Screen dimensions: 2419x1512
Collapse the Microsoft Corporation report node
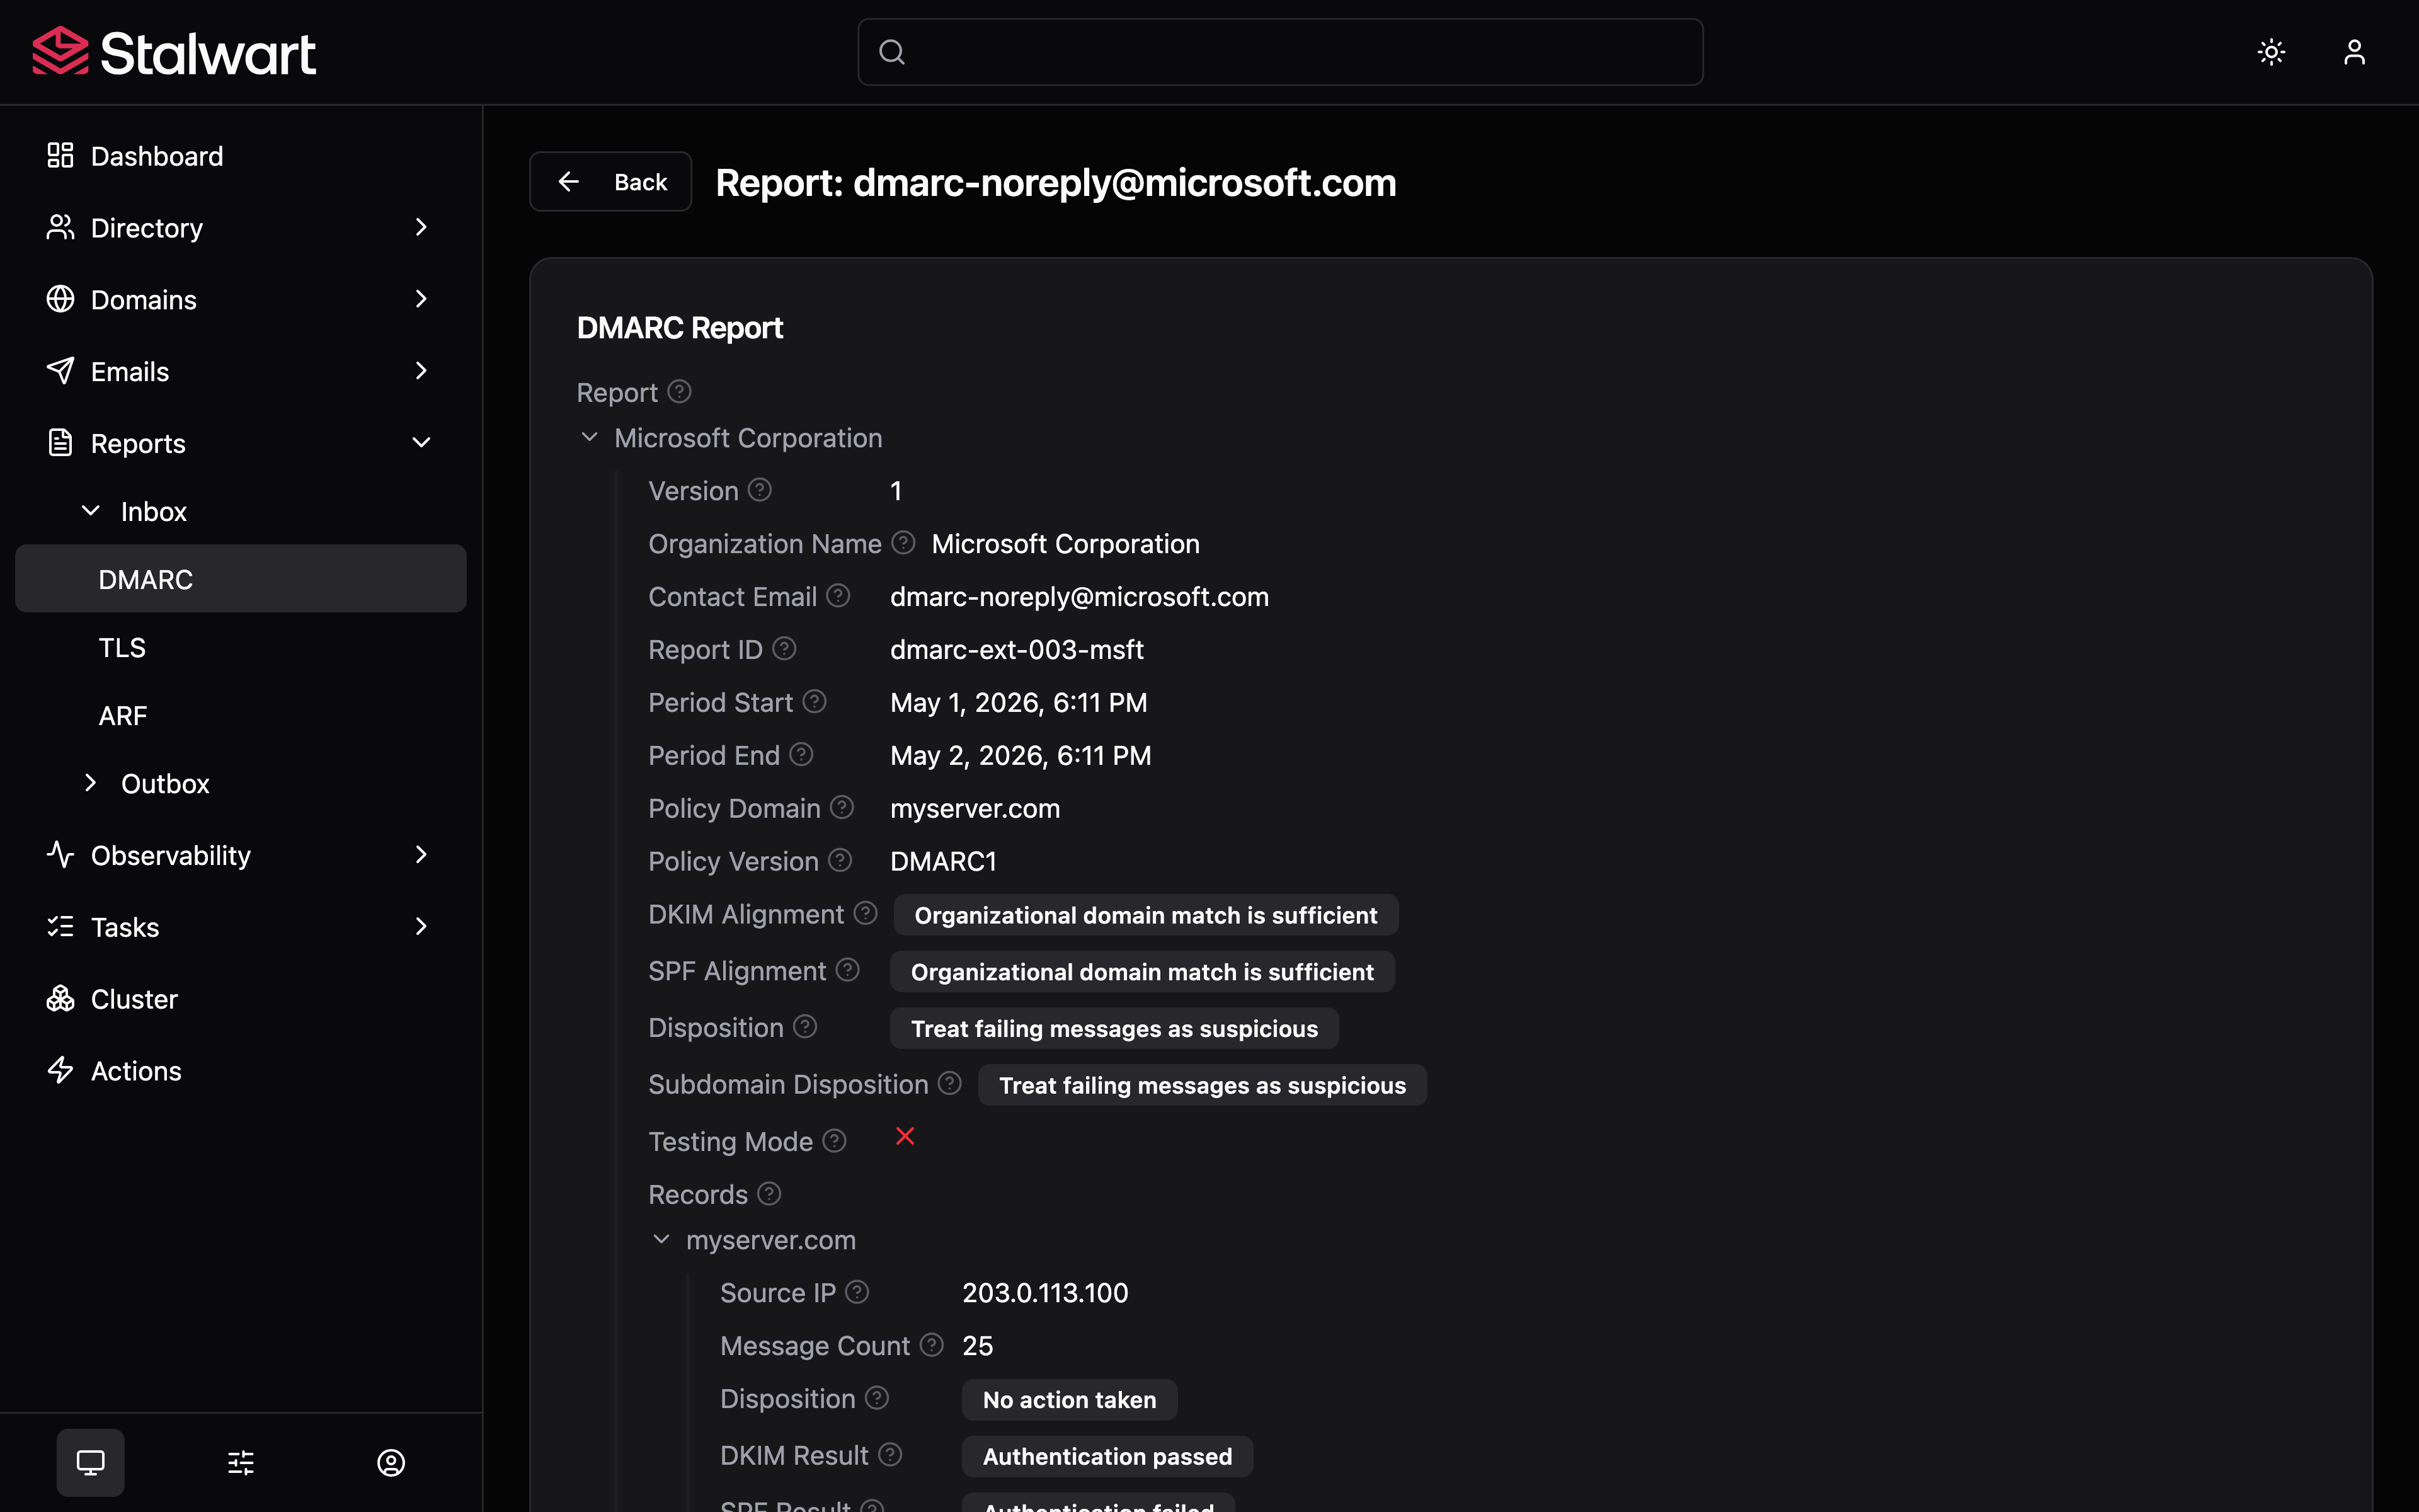[x=590, y=437]
